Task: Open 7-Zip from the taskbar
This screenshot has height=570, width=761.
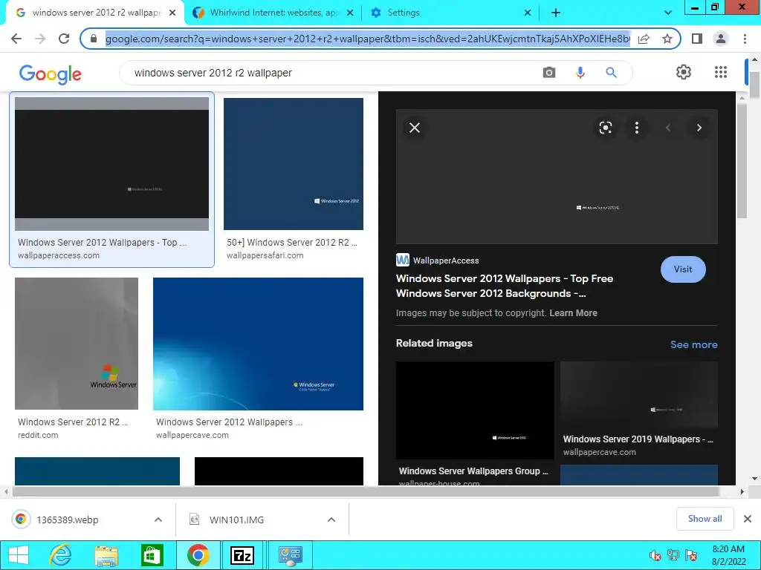Action: coord(242,555)
